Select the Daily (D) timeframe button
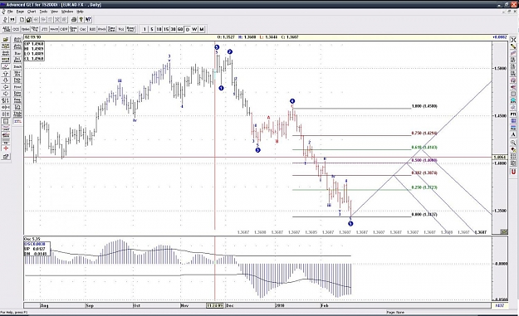This screenshot has width=519, height=316. click(188, 29)
